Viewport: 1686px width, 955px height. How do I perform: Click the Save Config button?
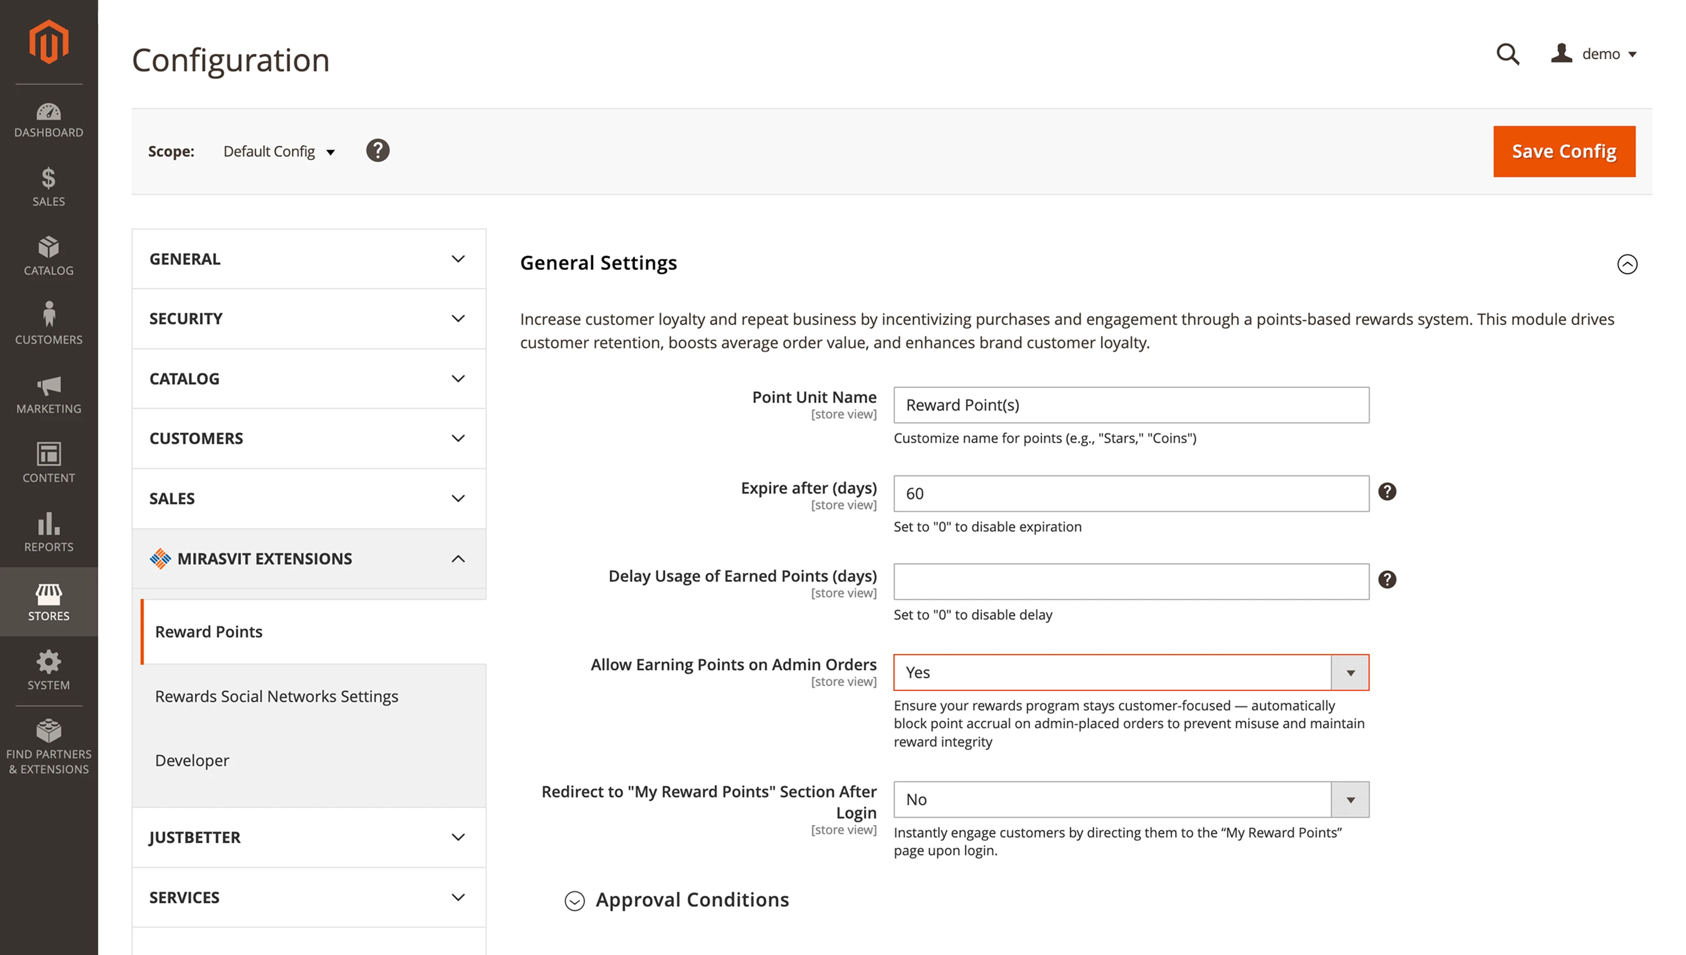[x=1564, y=152]
